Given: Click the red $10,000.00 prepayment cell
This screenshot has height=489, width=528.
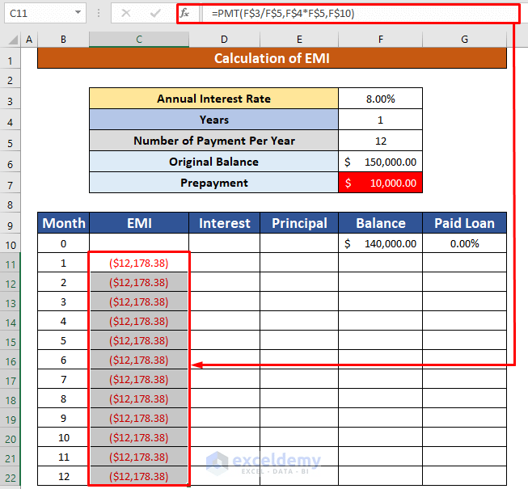Looking at the screenshot, I should [x=381, y=183].
